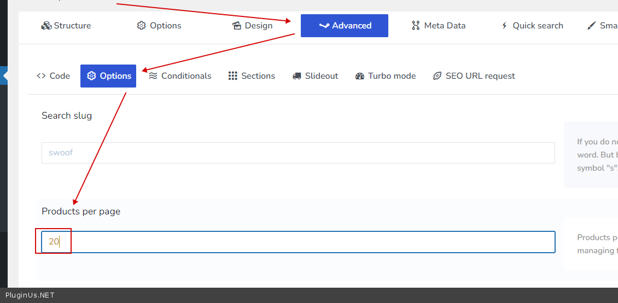Image resolution: width=618 pixels, height=303 pixels.
Task: Click the Structure tab cubes icon
Action: click(x=46, y=26)
